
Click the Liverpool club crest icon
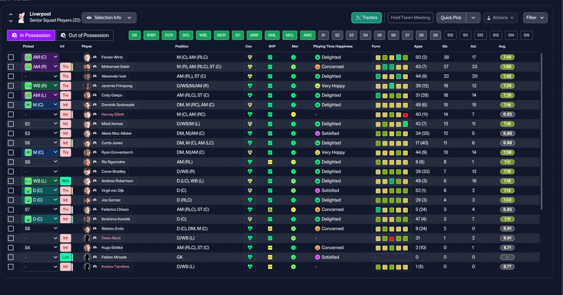pyautogui.click(x=21, y=18)
